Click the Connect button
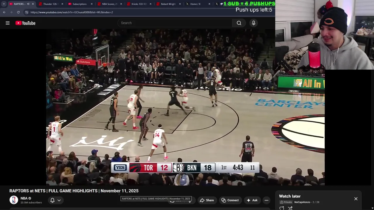The width and height of the screenshot is (374, 210). click(x=230, y=200)
